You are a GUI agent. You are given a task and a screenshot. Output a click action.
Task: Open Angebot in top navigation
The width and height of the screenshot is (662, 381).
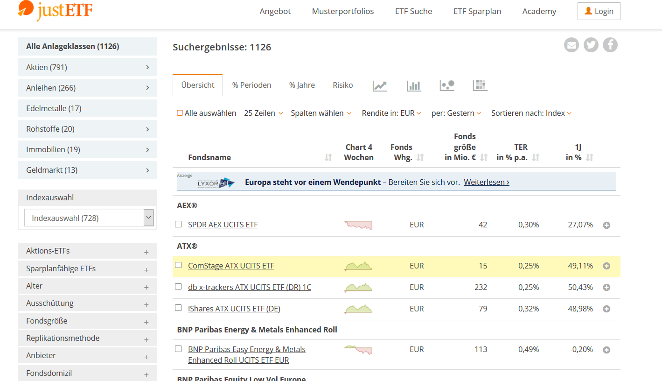pos(275,11)
